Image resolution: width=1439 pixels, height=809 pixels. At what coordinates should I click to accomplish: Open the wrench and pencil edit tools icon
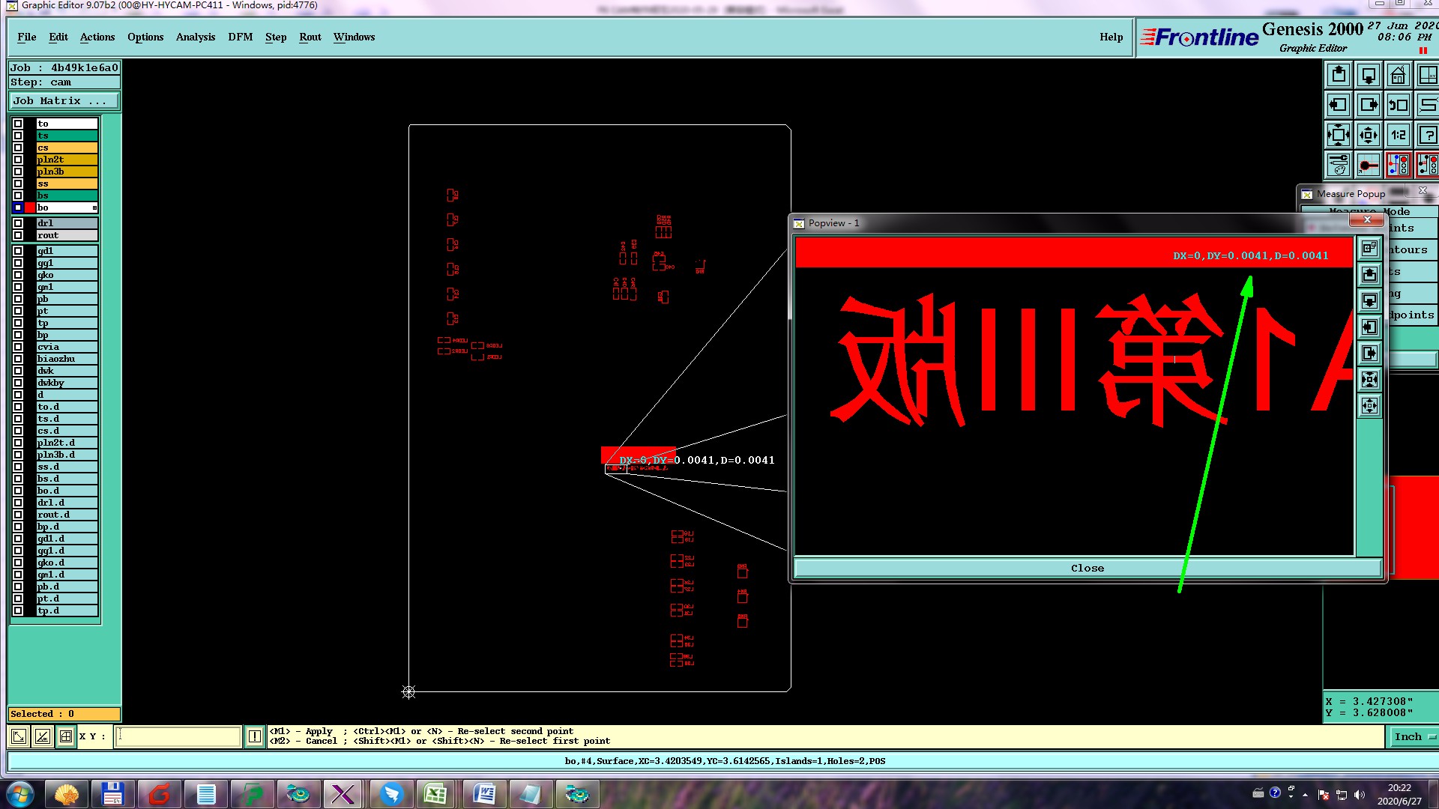pyautogui.click(x=1339, y=165)
